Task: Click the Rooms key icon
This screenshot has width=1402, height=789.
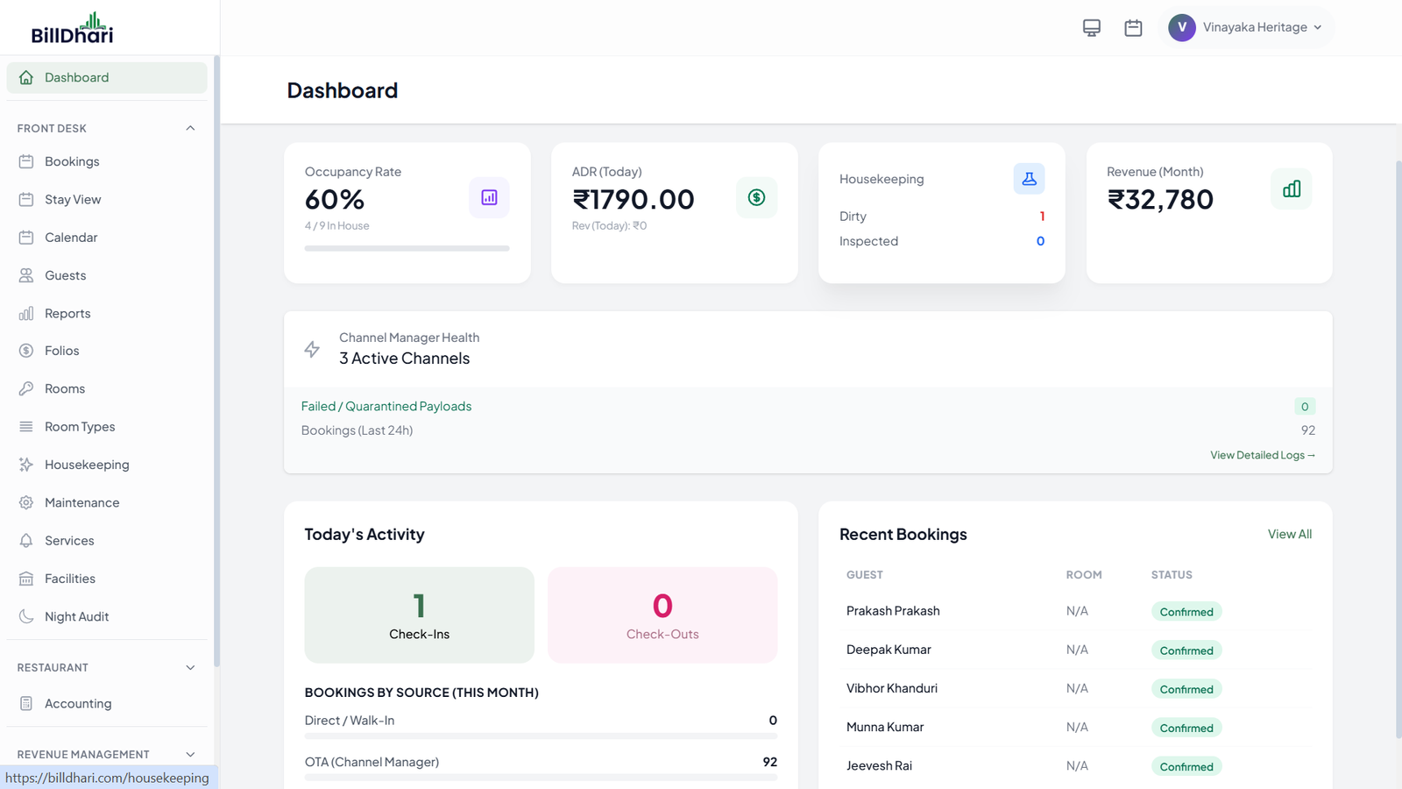Action: pyautogui.click(x=27, y=388)
